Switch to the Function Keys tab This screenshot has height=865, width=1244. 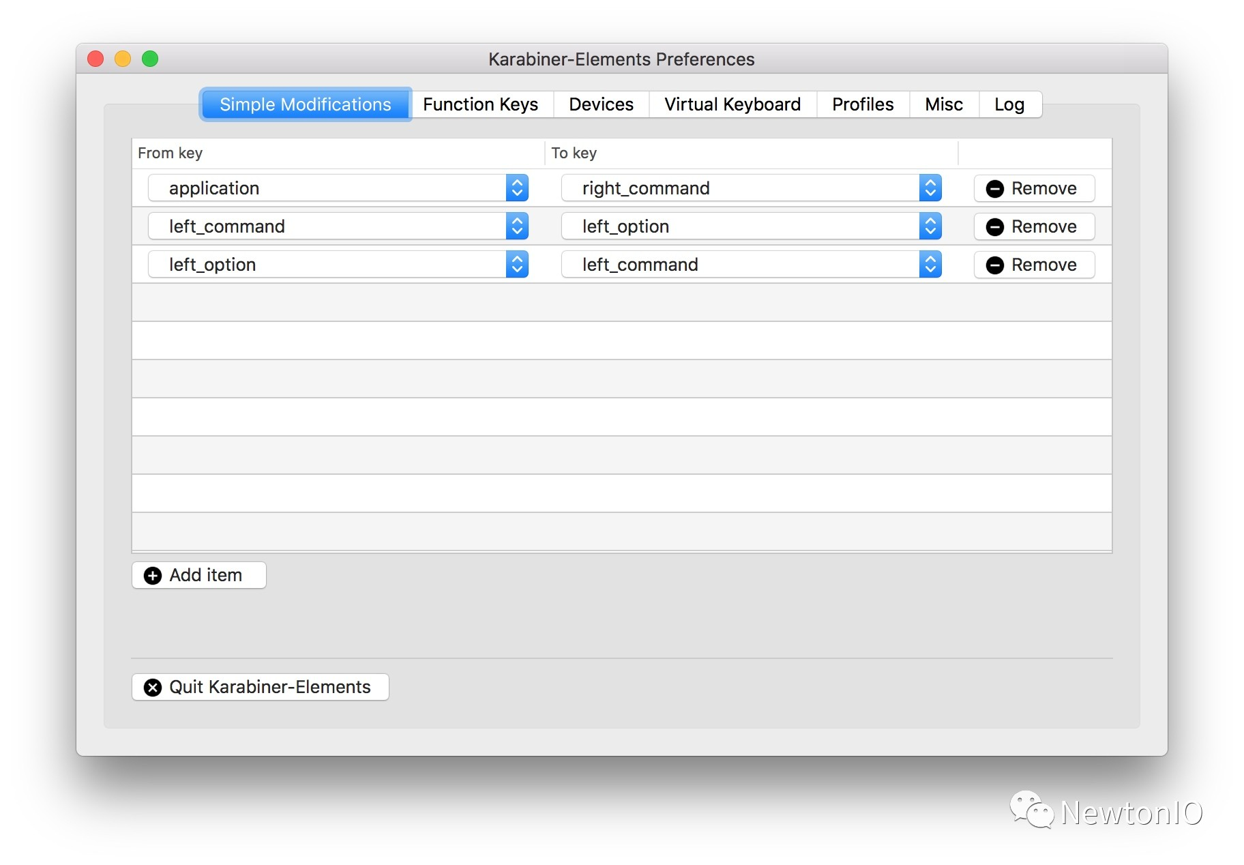(x=481, y=104)
